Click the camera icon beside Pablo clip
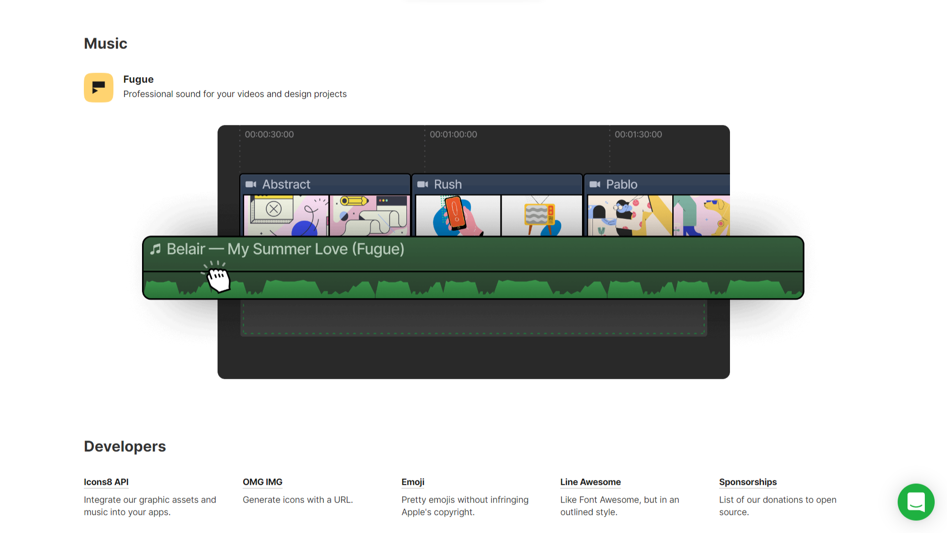947x533 pixels. click(595, 184)
